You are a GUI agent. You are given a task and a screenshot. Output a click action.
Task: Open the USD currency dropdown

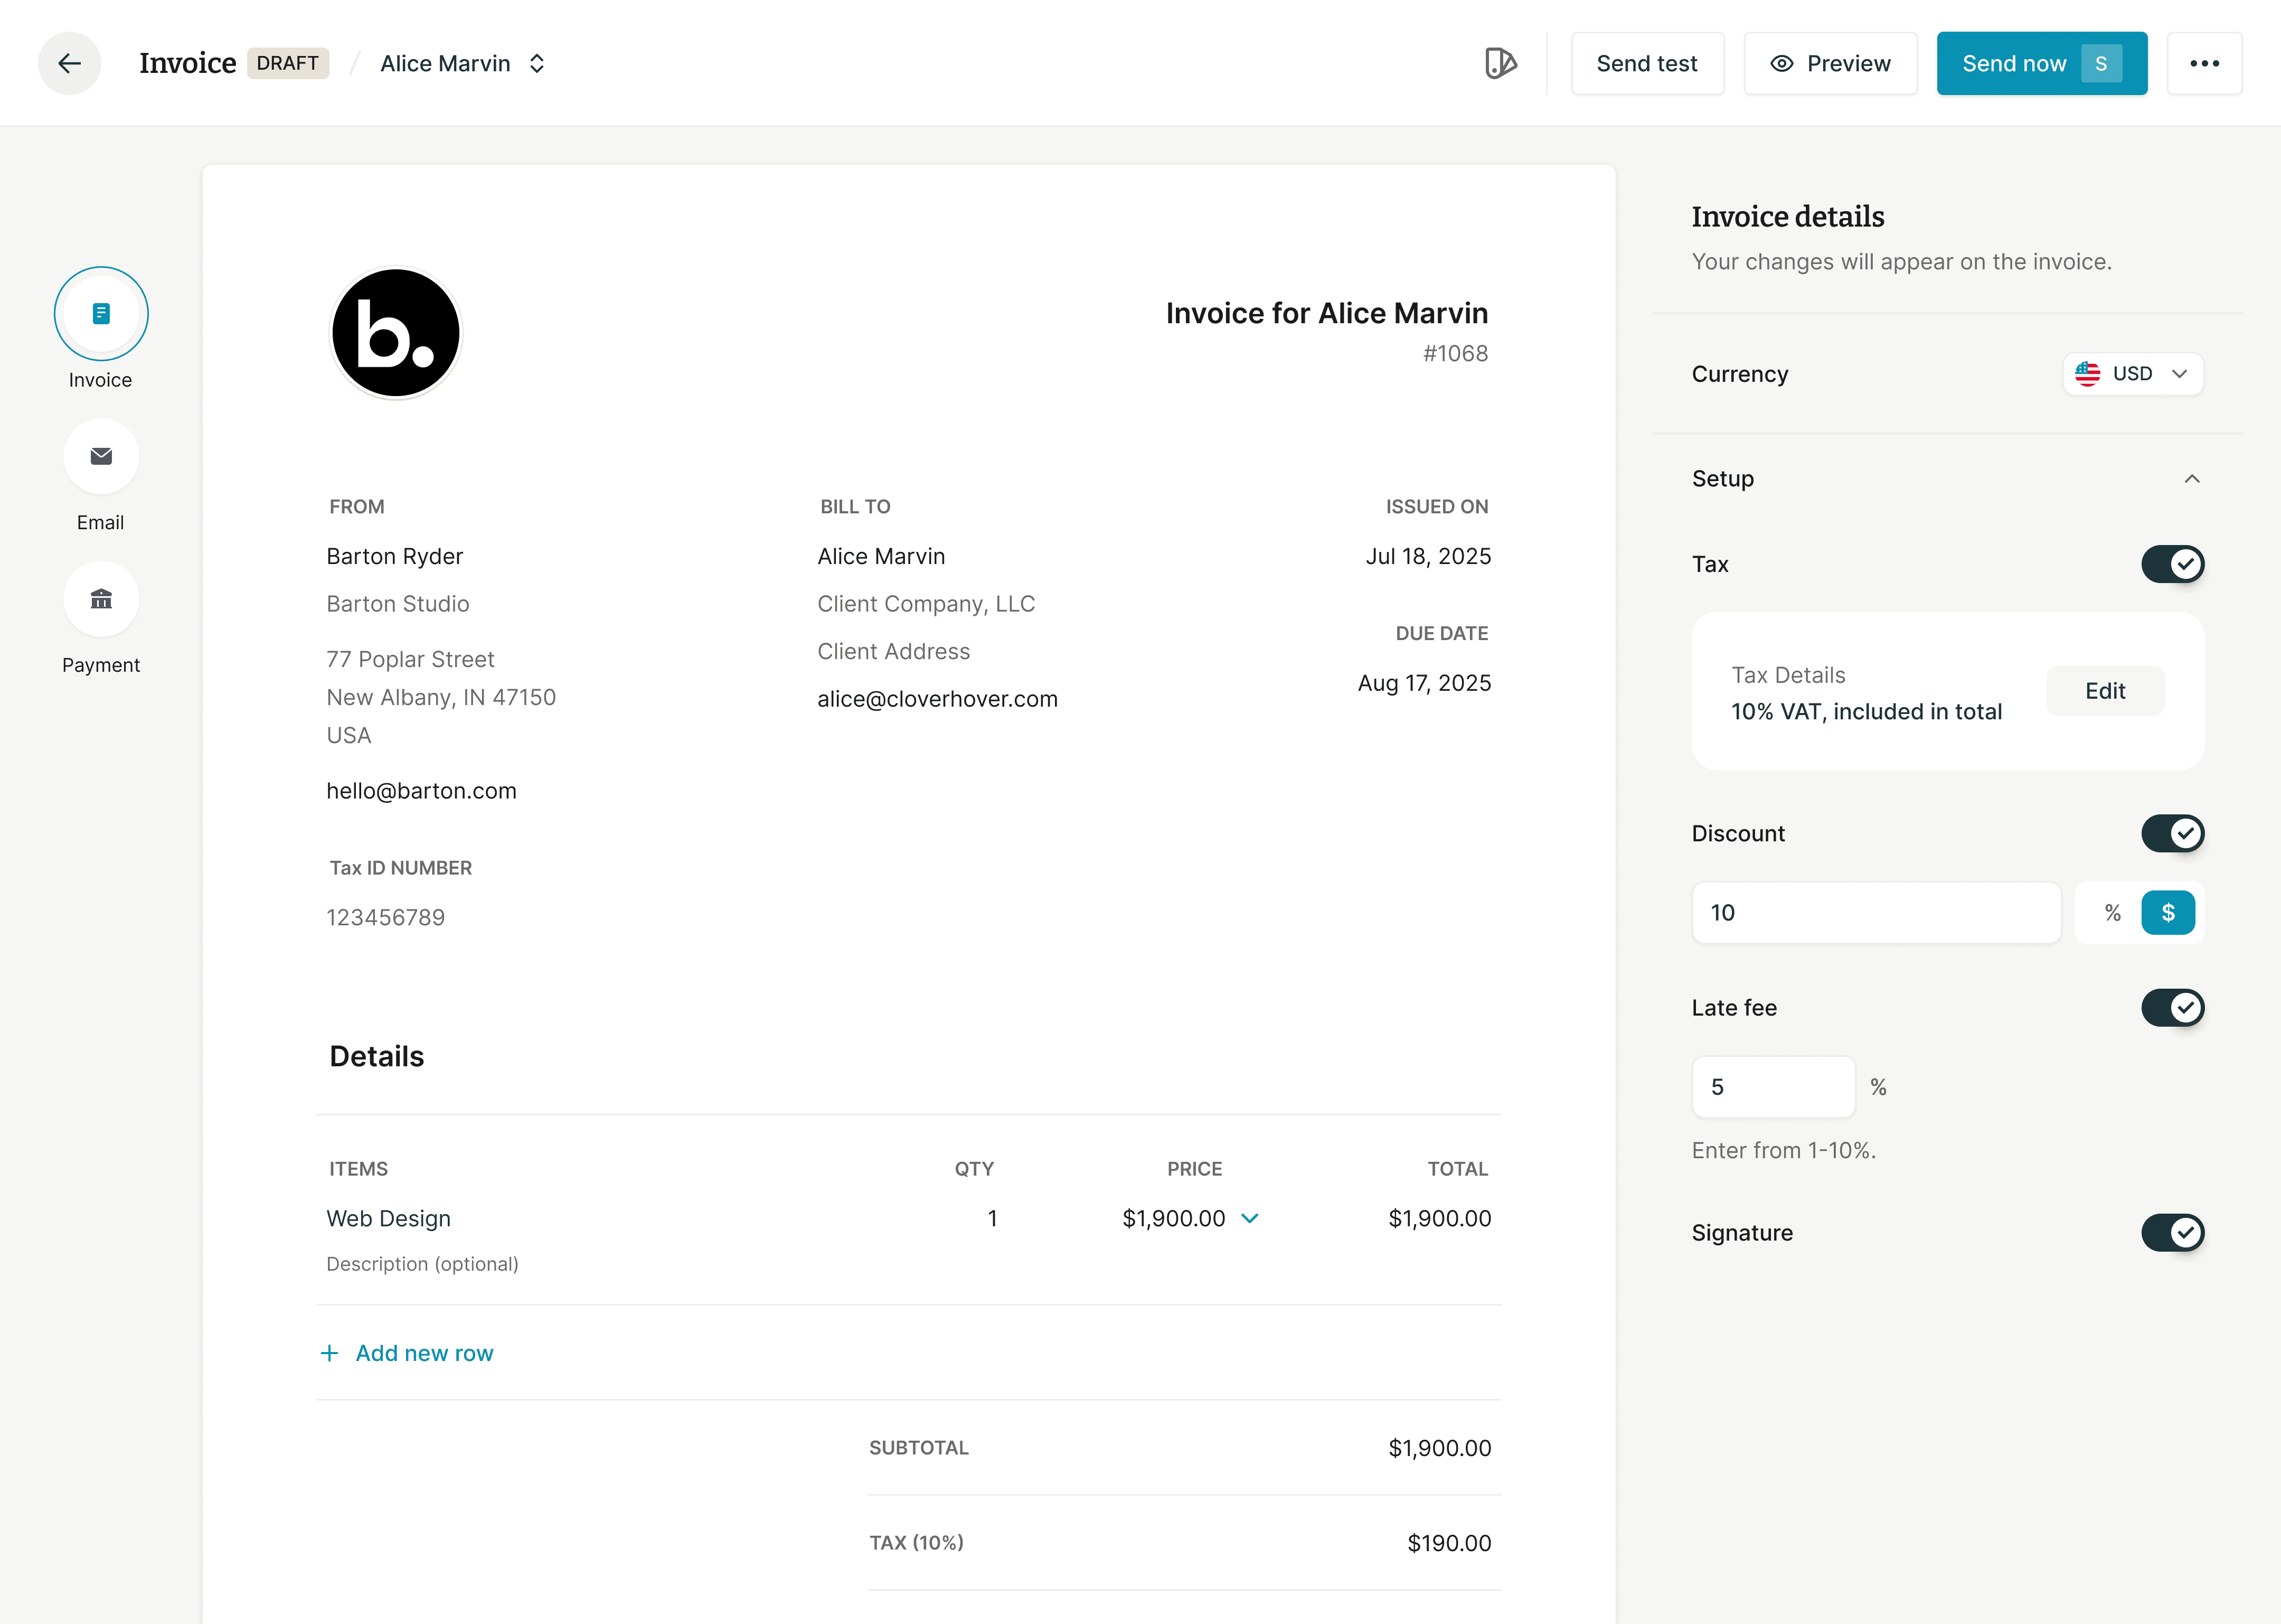click(2133, 374)
